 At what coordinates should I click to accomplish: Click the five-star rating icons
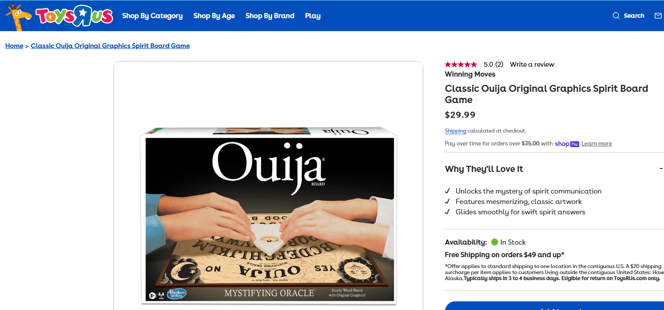[x=461, y=65]
